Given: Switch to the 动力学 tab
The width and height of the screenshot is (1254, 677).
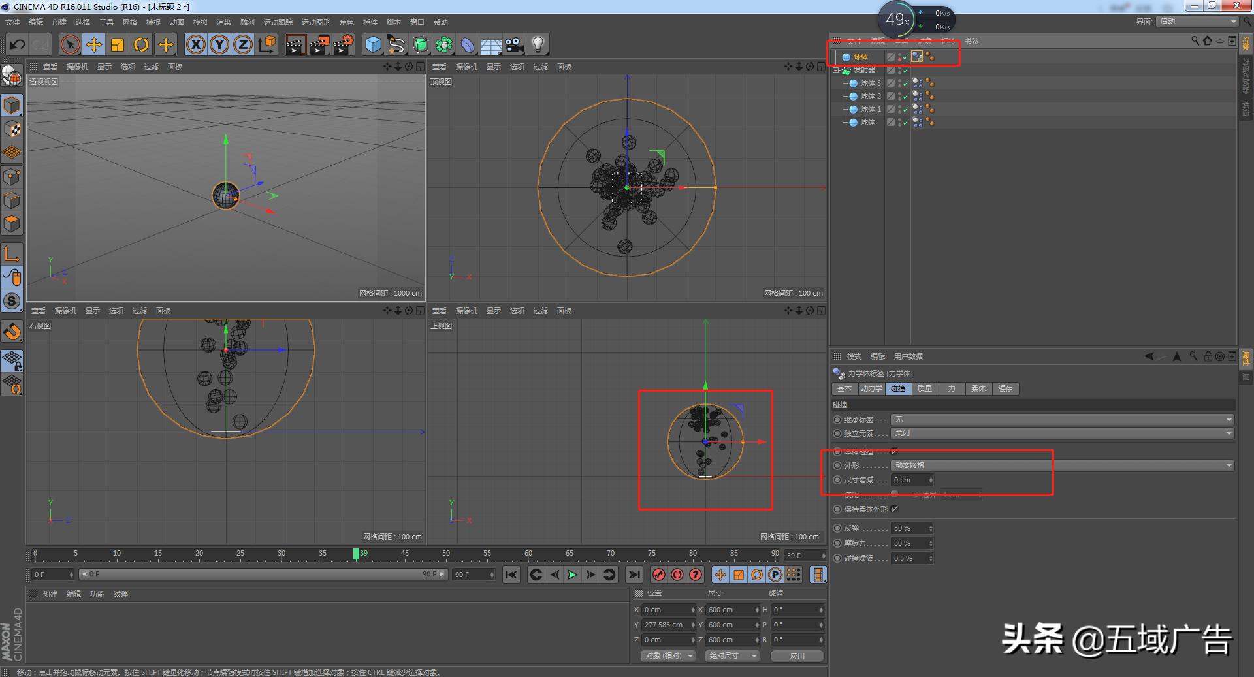Looking at the screenshot, I should 871,389.
